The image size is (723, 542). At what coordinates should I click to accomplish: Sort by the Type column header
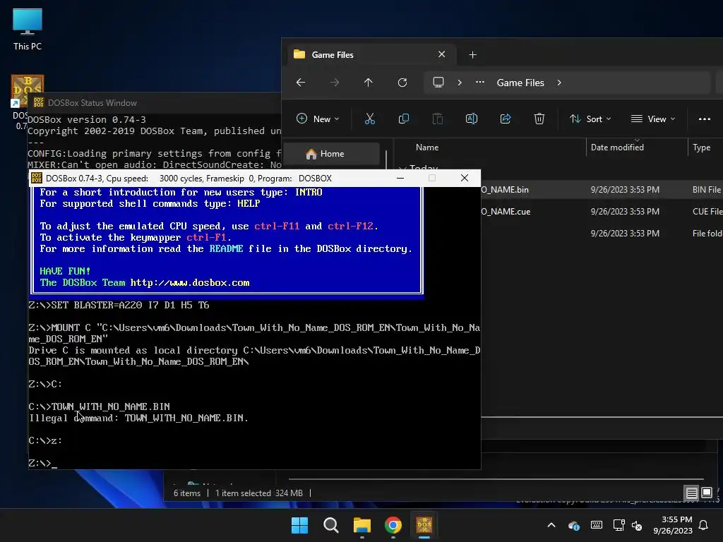701,147
